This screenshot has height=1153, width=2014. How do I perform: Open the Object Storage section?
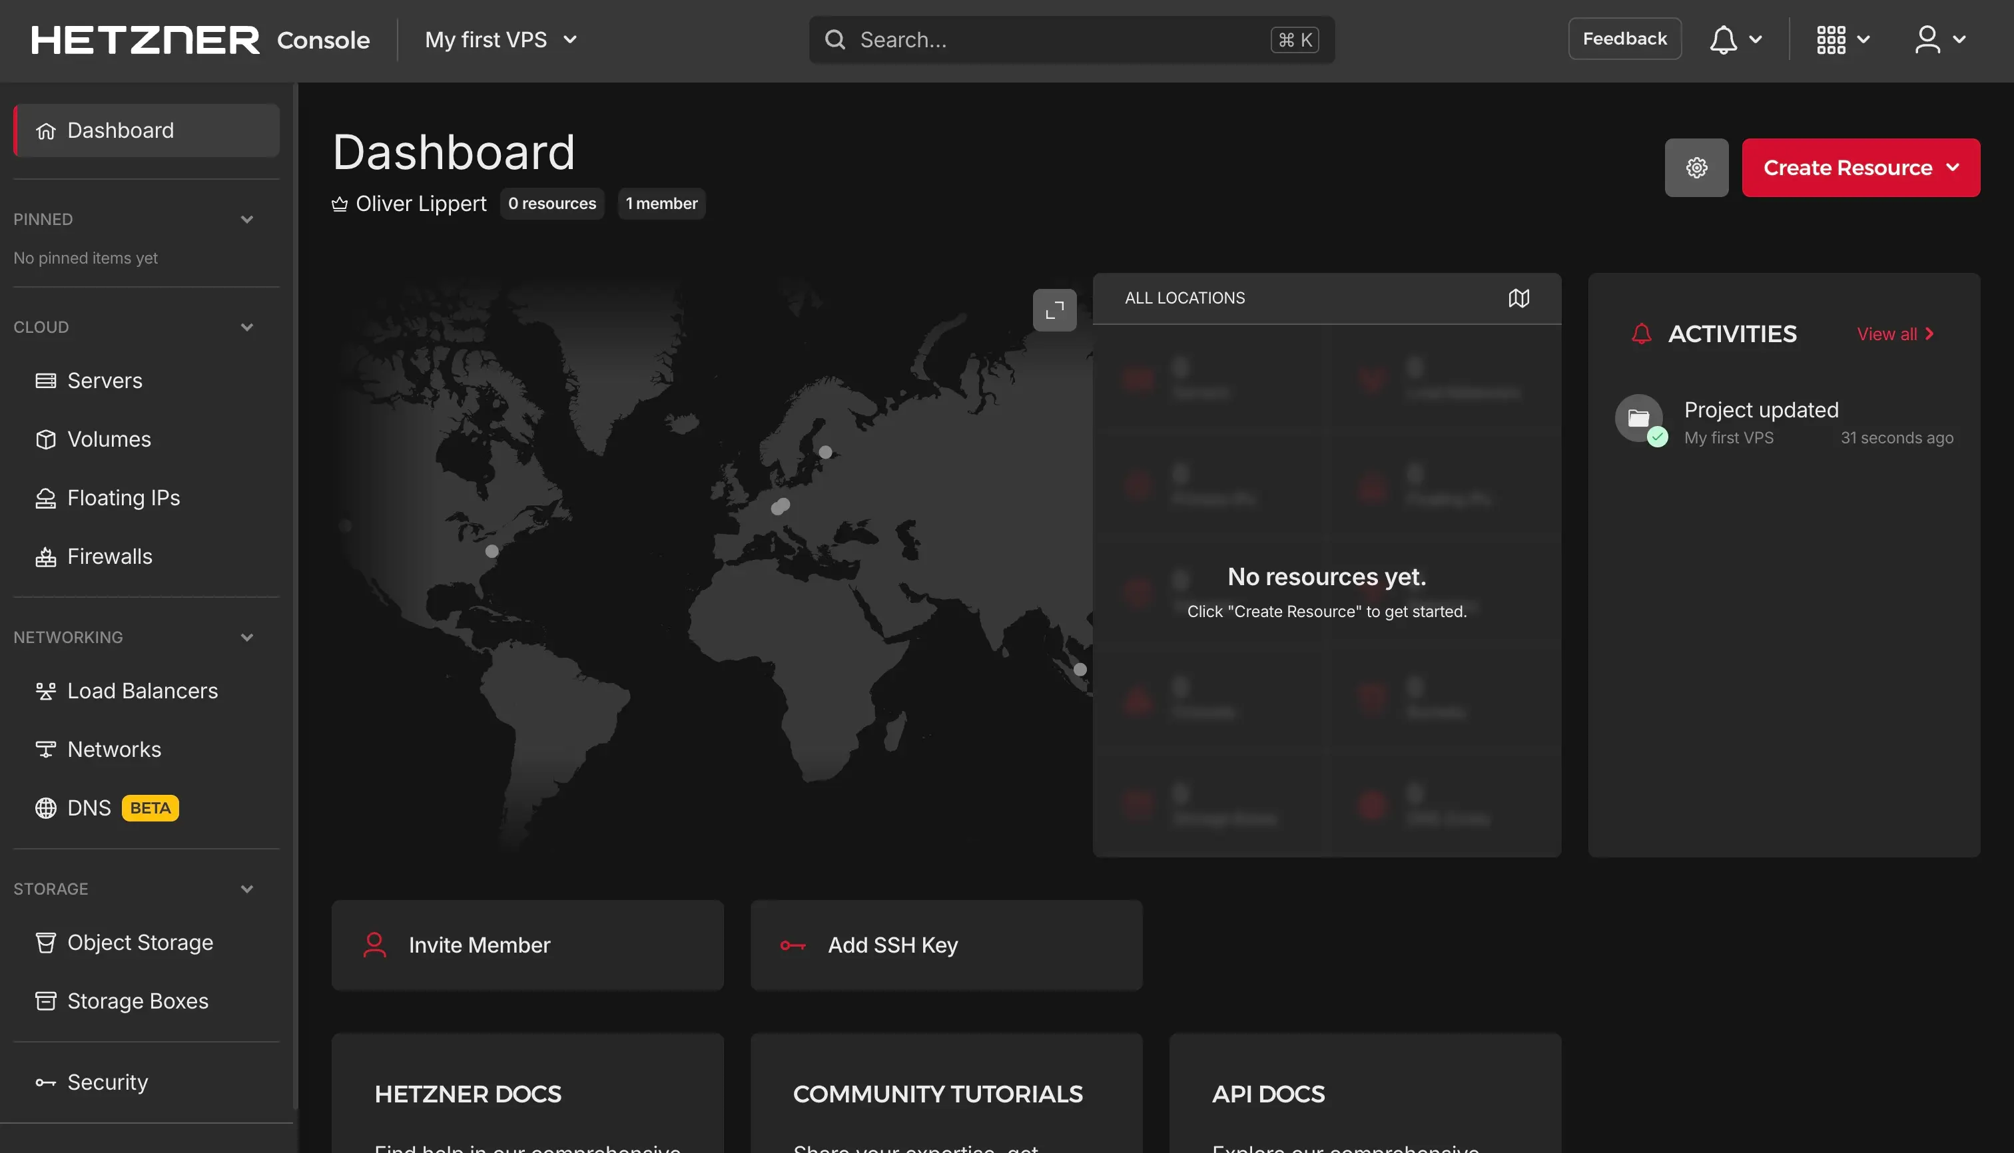tap(139, 943)
